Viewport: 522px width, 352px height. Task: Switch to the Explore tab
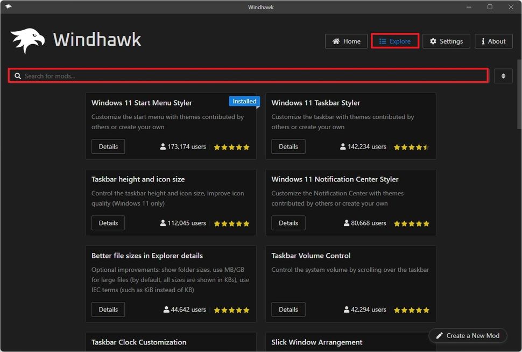[x=395, y=41]
